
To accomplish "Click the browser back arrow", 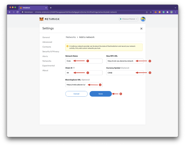I will pyautogui.click(x=10, y=12).
